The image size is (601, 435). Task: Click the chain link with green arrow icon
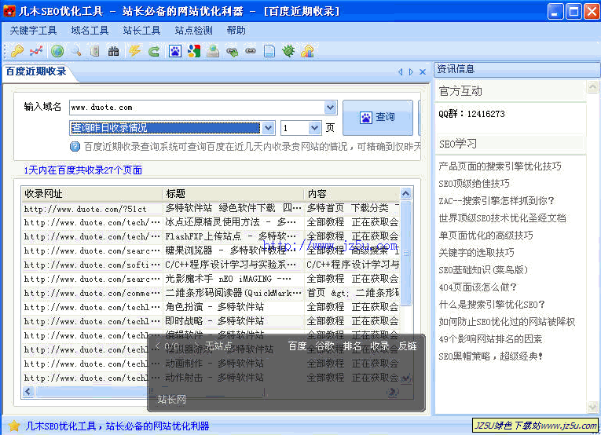[233, 51]
